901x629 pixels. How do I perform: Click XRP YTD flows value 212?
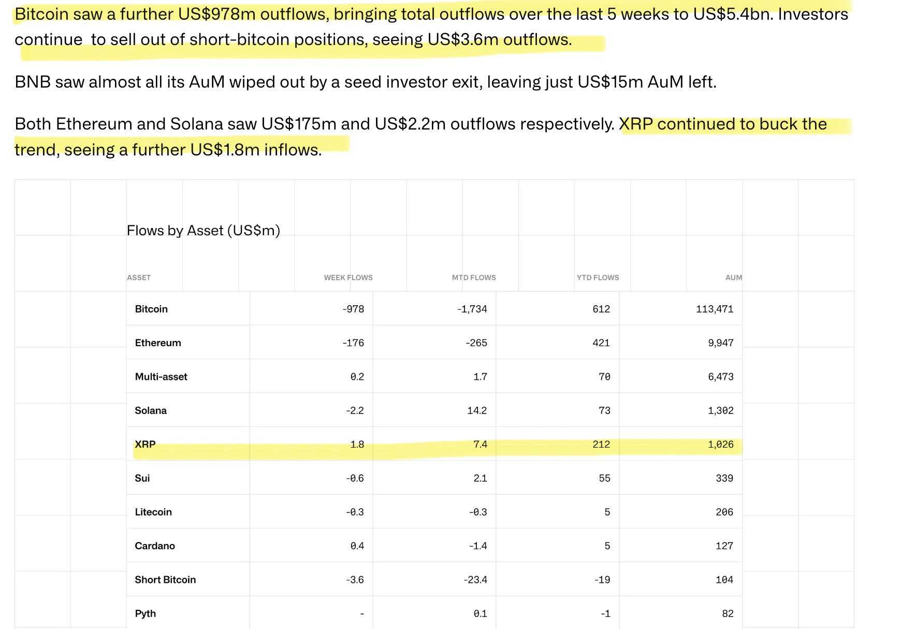point(601,445)
